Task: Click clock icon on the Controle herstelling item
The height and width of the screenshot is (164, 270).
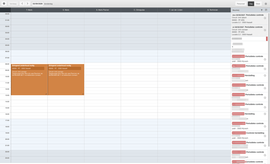Action: pos(265,136)
